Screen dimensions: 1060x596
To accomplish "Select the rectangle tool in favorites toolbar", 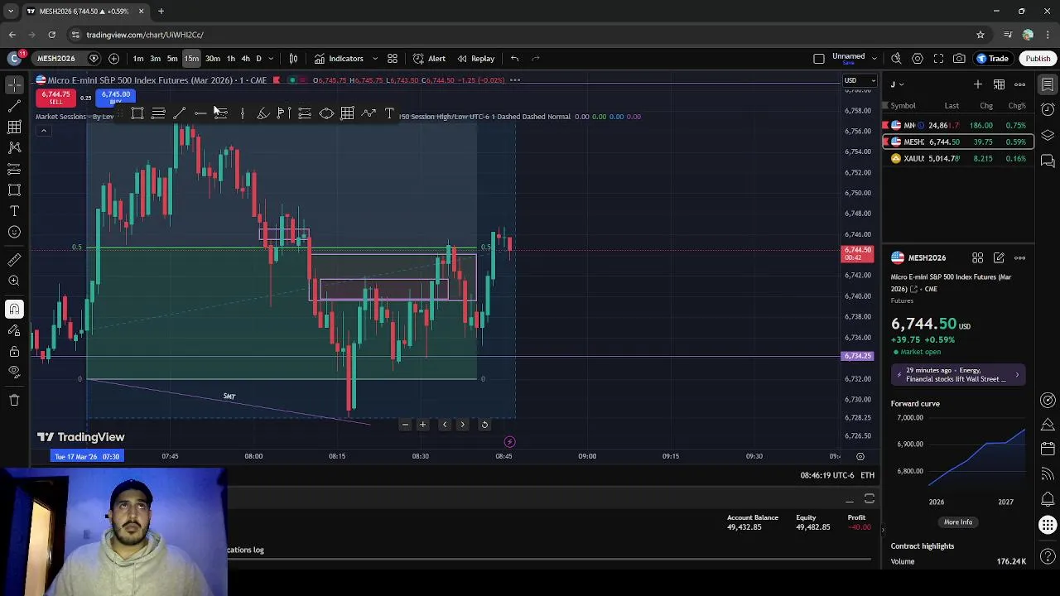I will coord(137,113).
